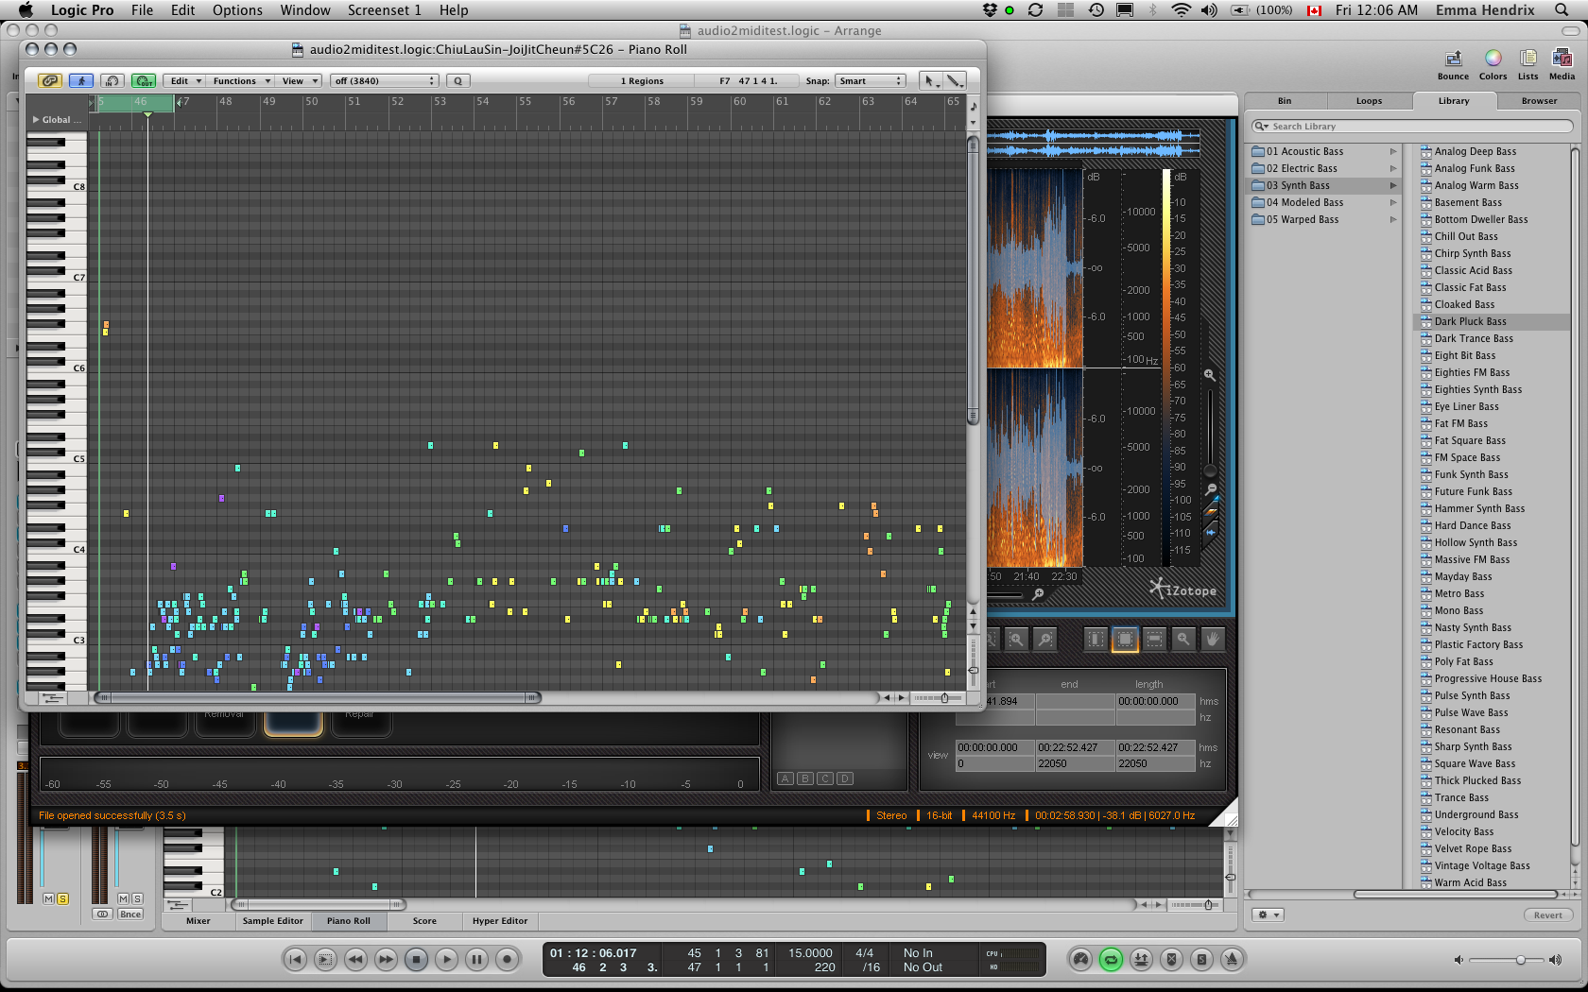The image size is (1588, 992).
Task: Click the Stop transport button
Action: pyautogui.click(x=416, y=960)
